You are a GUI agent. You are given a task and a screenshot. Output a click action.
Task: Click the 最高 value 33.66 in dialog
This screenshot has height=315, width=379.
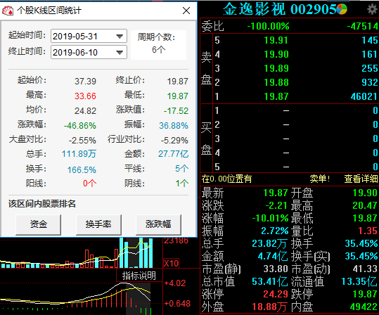coord(85,96)
